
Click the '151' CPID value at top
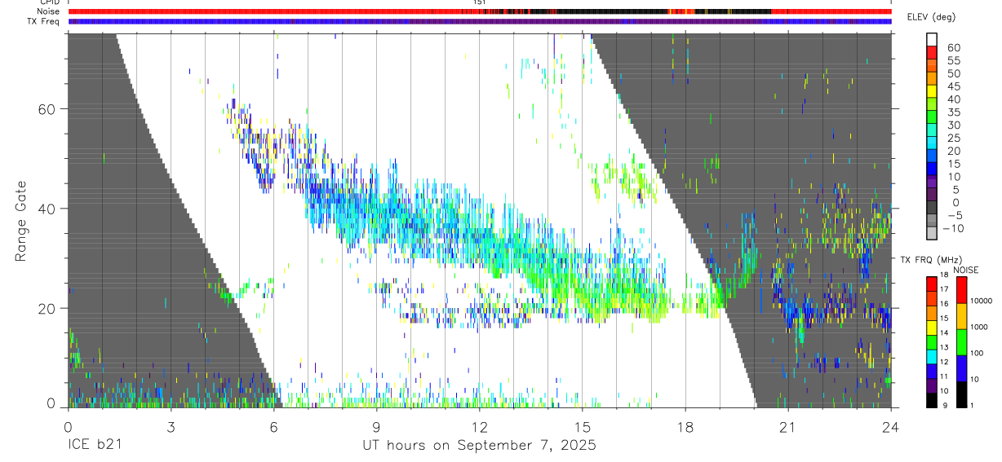point(479,2)
